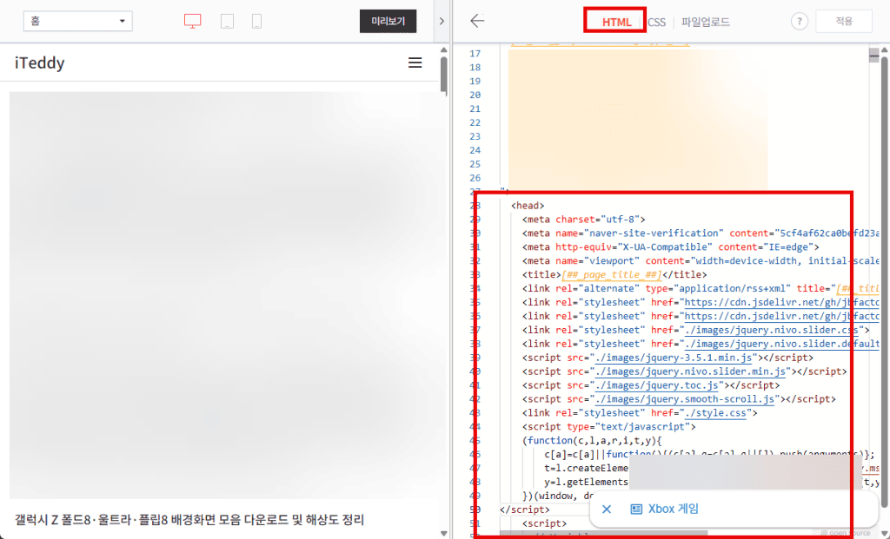Viewport: 890px width, 539px height.
Task: Open the 갤럭시 Z 폴드8 post title
Action: pyautogui.click(x=189, y=519)
